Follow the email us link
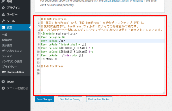 pyautogui.click(x=138, y=1)
